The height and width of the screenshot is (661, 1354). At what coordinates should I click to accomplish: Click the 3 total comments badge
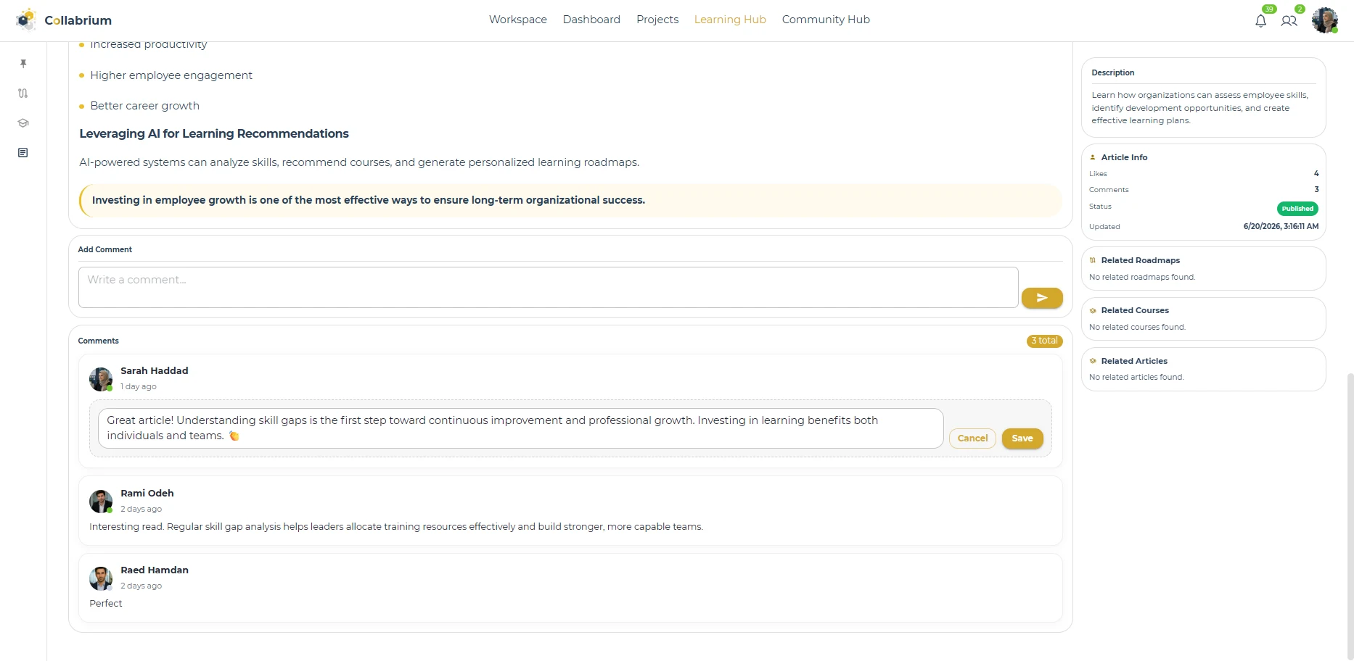(x=1045, y=341)
